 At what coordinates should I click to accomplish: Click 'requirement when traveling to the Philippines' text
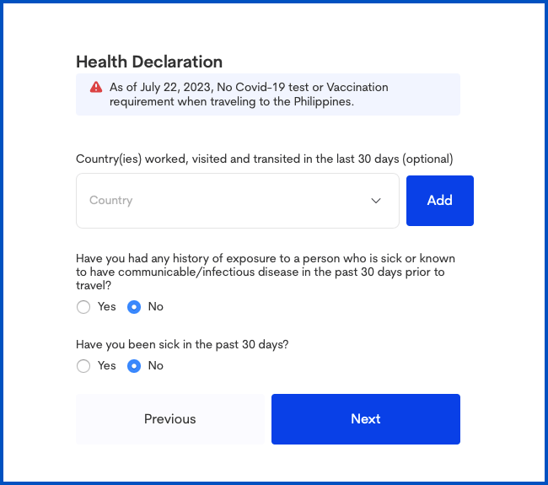232,101
